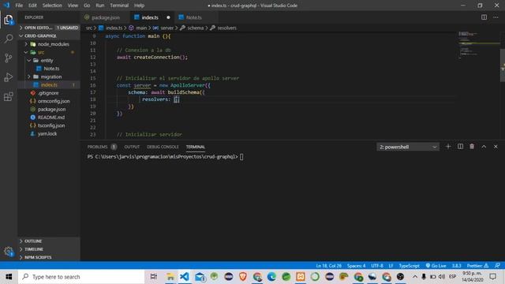Open the Source Control view
The image size is (505, 284).
tap(9, 58)
